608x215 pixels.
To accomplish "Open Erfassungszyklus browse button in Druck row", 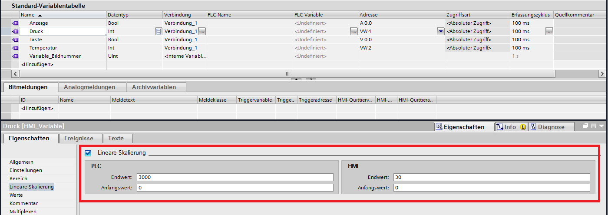I will [550, 31].
